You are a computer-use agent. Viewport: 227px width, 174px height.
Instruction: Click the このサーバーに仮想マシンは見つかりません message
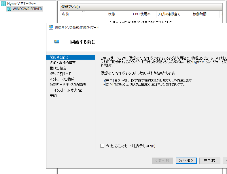point(140,22)
